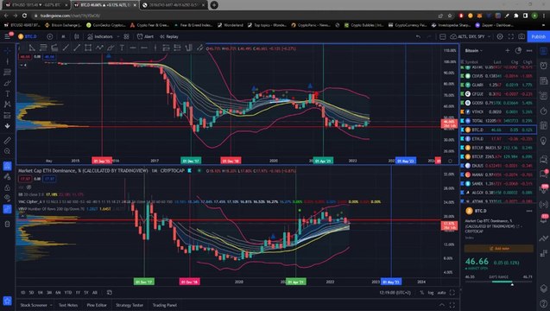Image resolution: width=550 pixels, height=311 pixels.
Task: Select the zoom-in magnifier tool in left sidebar
Action: click(x=8, y=151)
